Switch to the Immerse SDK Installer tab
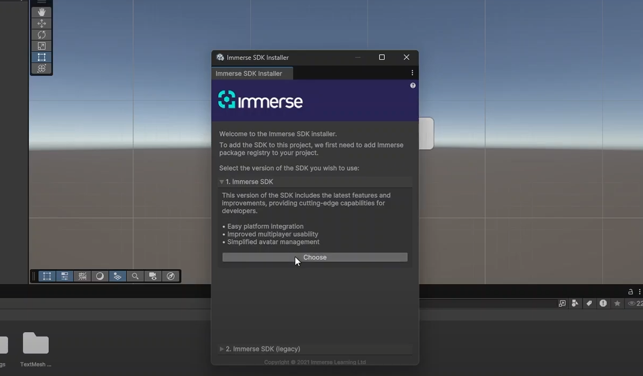The image size is (643, 376). pos(252,73)
